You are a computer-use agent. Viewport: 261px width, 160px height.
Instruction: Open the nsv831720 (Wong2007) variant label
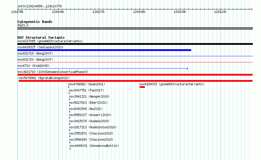coord(35,59)
